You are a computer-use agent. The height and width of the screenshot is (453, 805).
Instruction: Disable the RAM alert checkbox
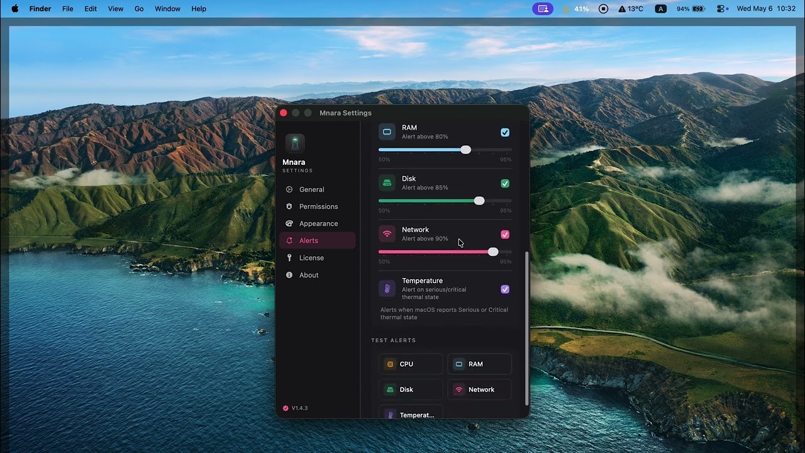point(505,132)
